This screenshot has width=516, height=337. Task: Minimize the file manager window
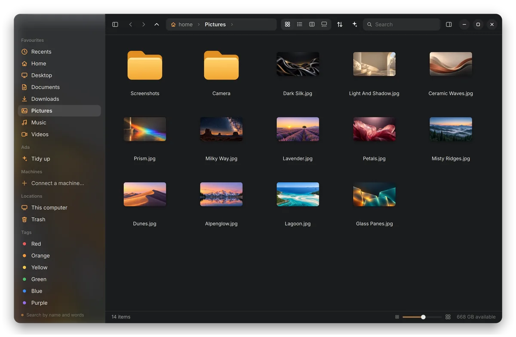click(x=464, y=25)
